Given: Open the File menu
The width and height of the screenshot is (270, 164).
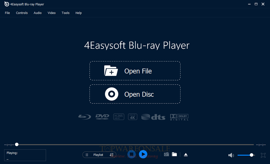Looking at the screenshot, I should click(7, 13).
